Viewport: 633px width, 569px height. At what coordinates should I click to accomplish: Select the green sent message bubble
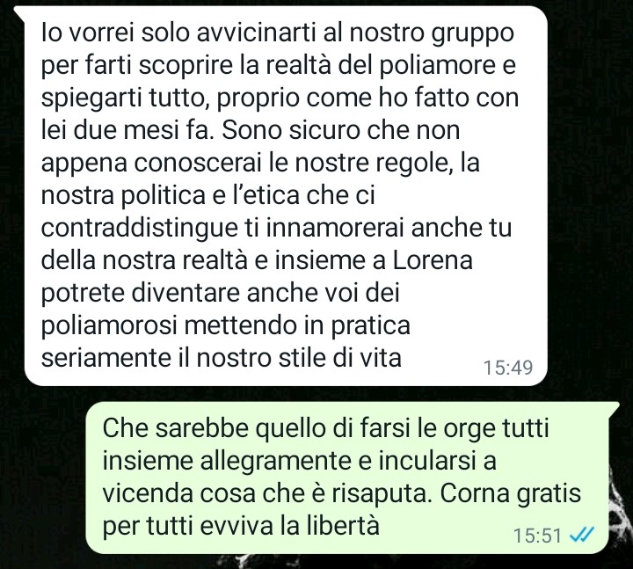(x=347, y=478)
